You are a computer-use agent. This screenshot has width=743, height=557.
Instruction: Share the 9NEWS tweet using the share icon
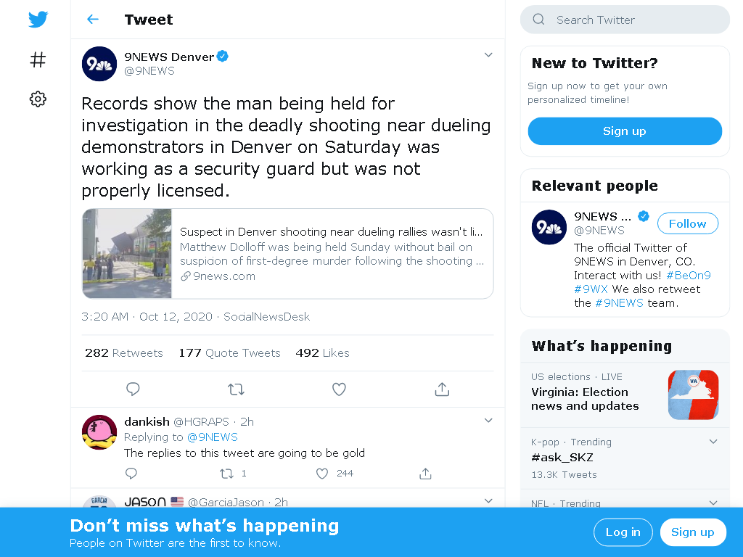click(x=442, y=389)
